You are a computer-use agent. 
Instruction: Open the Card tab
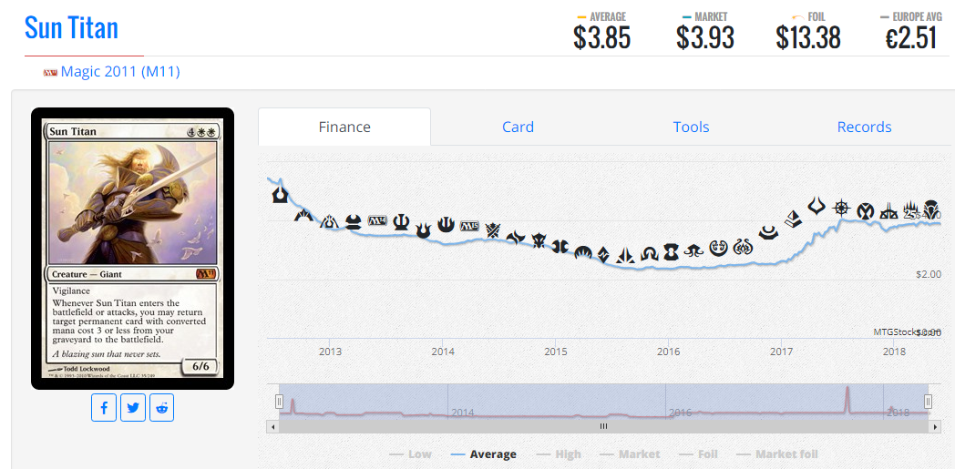pos(518,127)
